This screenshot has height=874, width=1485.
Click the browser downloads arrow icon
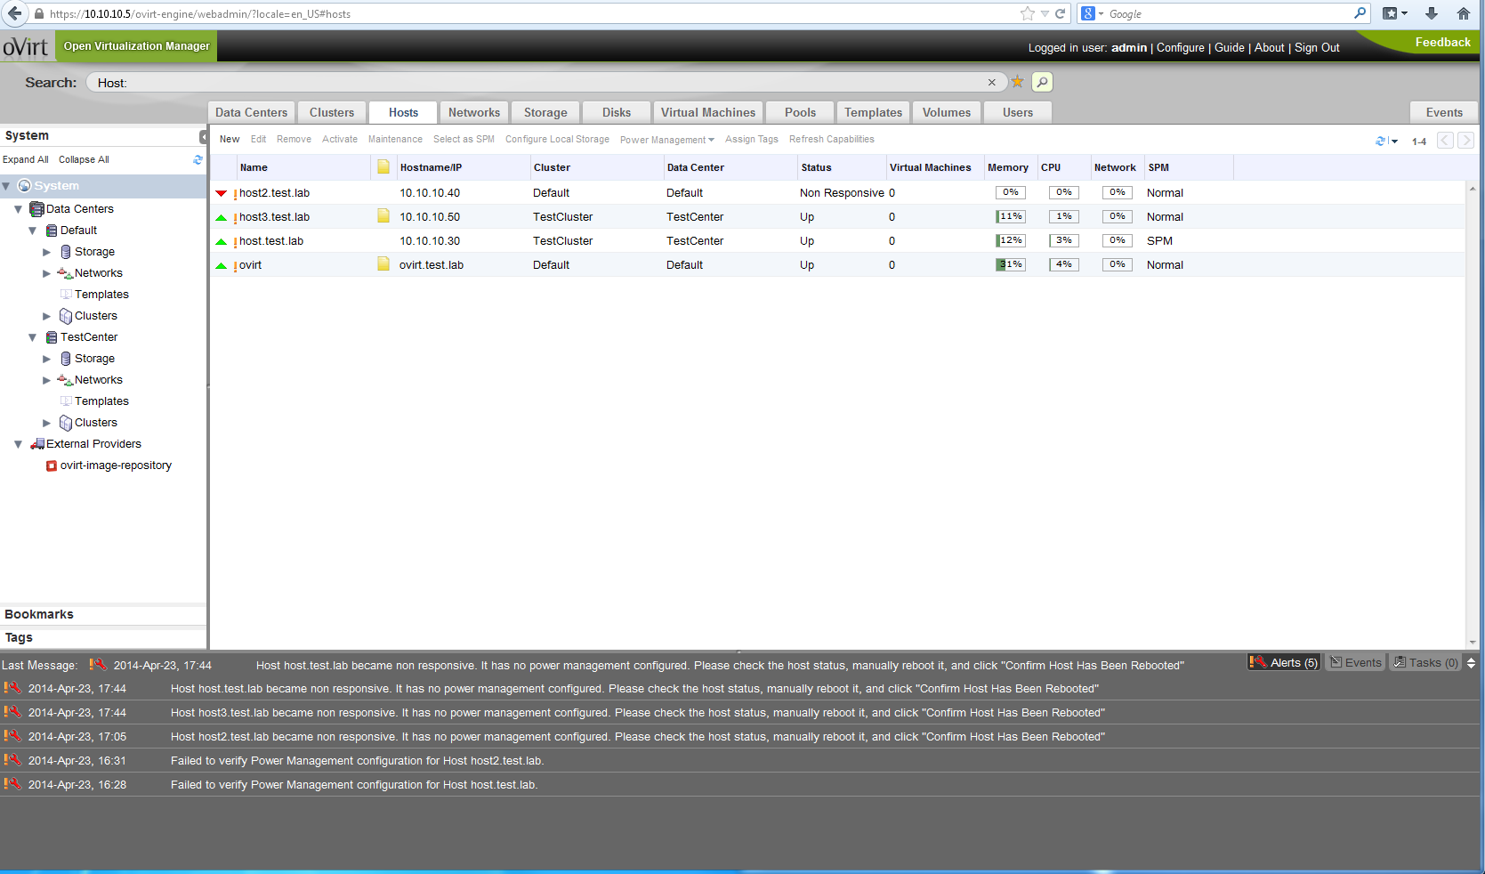(1432, 13)
